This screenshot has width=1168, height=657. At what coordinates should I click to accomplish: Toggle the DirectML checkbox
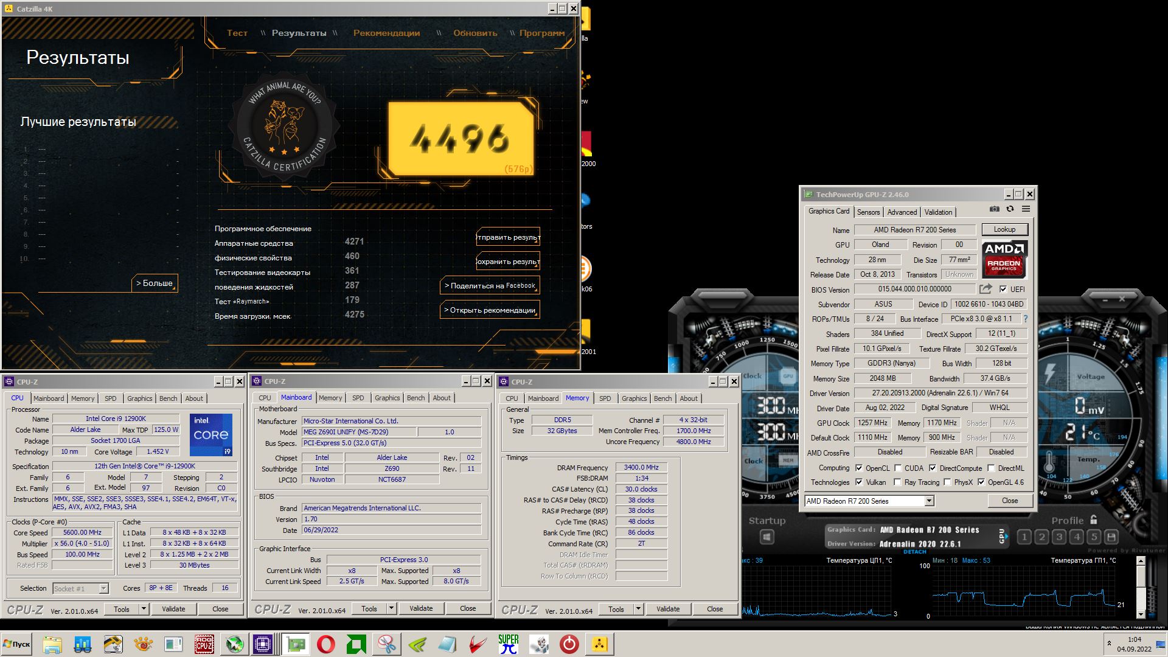(991, 468)
